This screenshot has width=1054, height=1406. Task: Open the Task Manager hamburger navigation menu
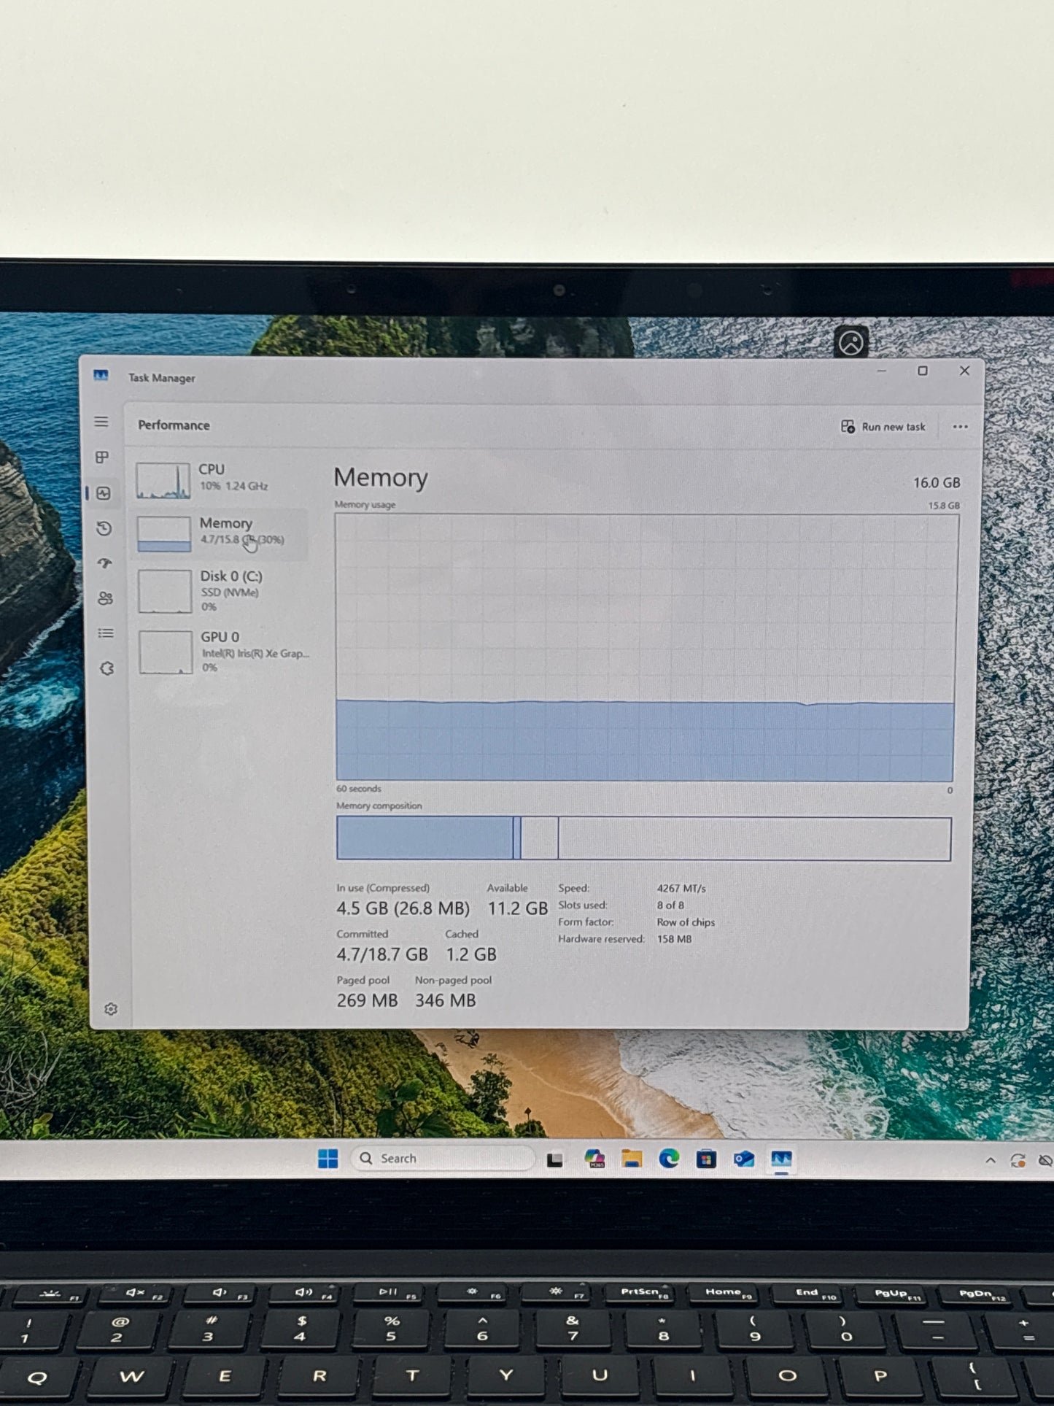101,422
